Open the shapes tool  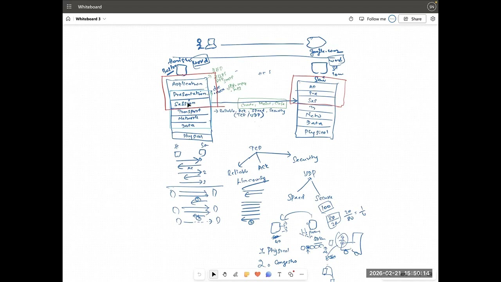[290, 275]
